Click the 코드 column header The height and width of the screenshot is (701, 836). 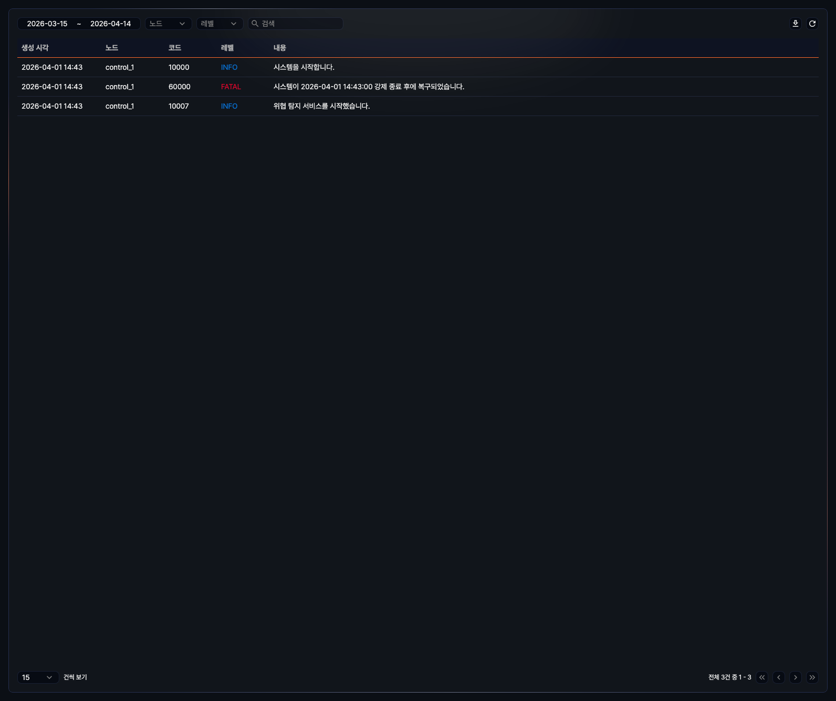coord(175,48)
